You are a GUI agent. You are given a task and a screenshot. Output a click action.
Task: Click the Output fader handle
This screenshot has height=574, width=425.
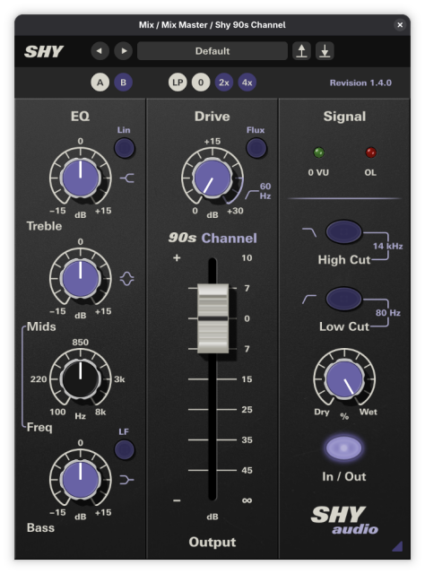[213, 318]
